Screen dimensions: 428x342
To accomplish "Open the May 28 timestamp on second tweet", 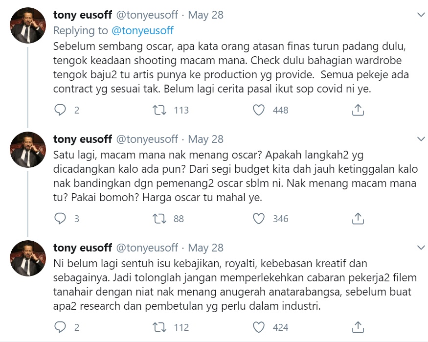I will [x=205, y=139].
